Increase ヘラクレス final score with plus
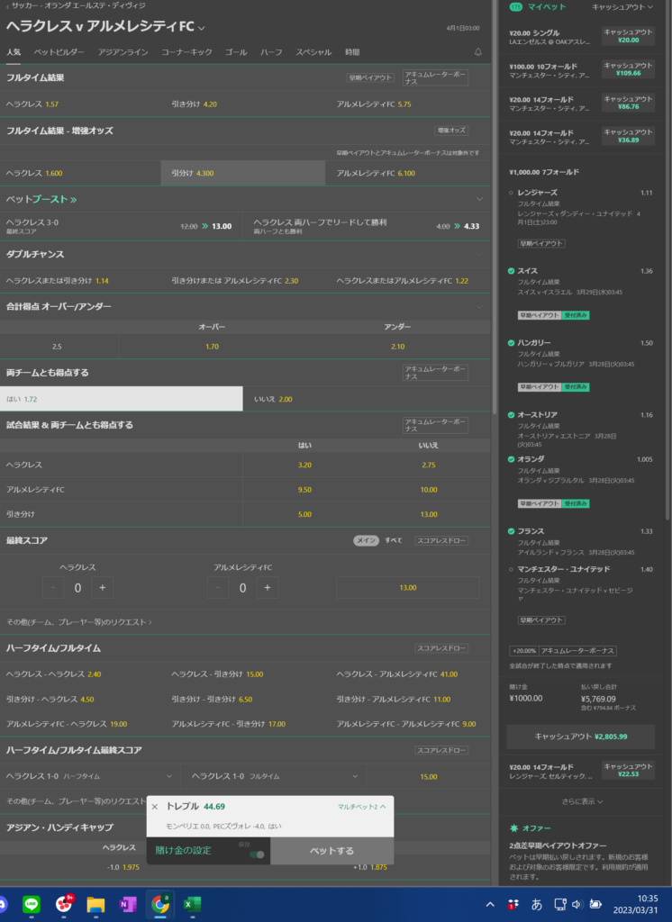672x922 pixels. pos(103,587)
